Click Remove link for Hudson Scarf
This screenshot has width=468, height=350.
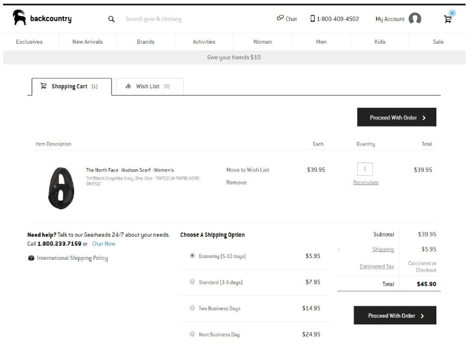[x=236, y=183]
